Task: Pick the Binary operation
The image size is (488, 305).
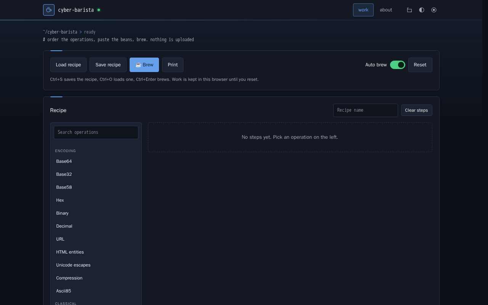Action: tap(96, 213)
